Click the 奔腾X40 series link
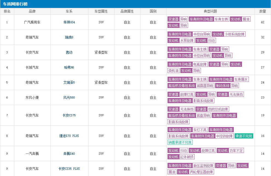271x176 pixels. click(69, 154)
